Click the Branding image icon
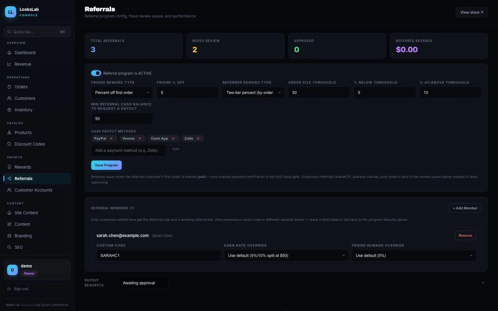498x311 pixels. click(x=9, y=236)
